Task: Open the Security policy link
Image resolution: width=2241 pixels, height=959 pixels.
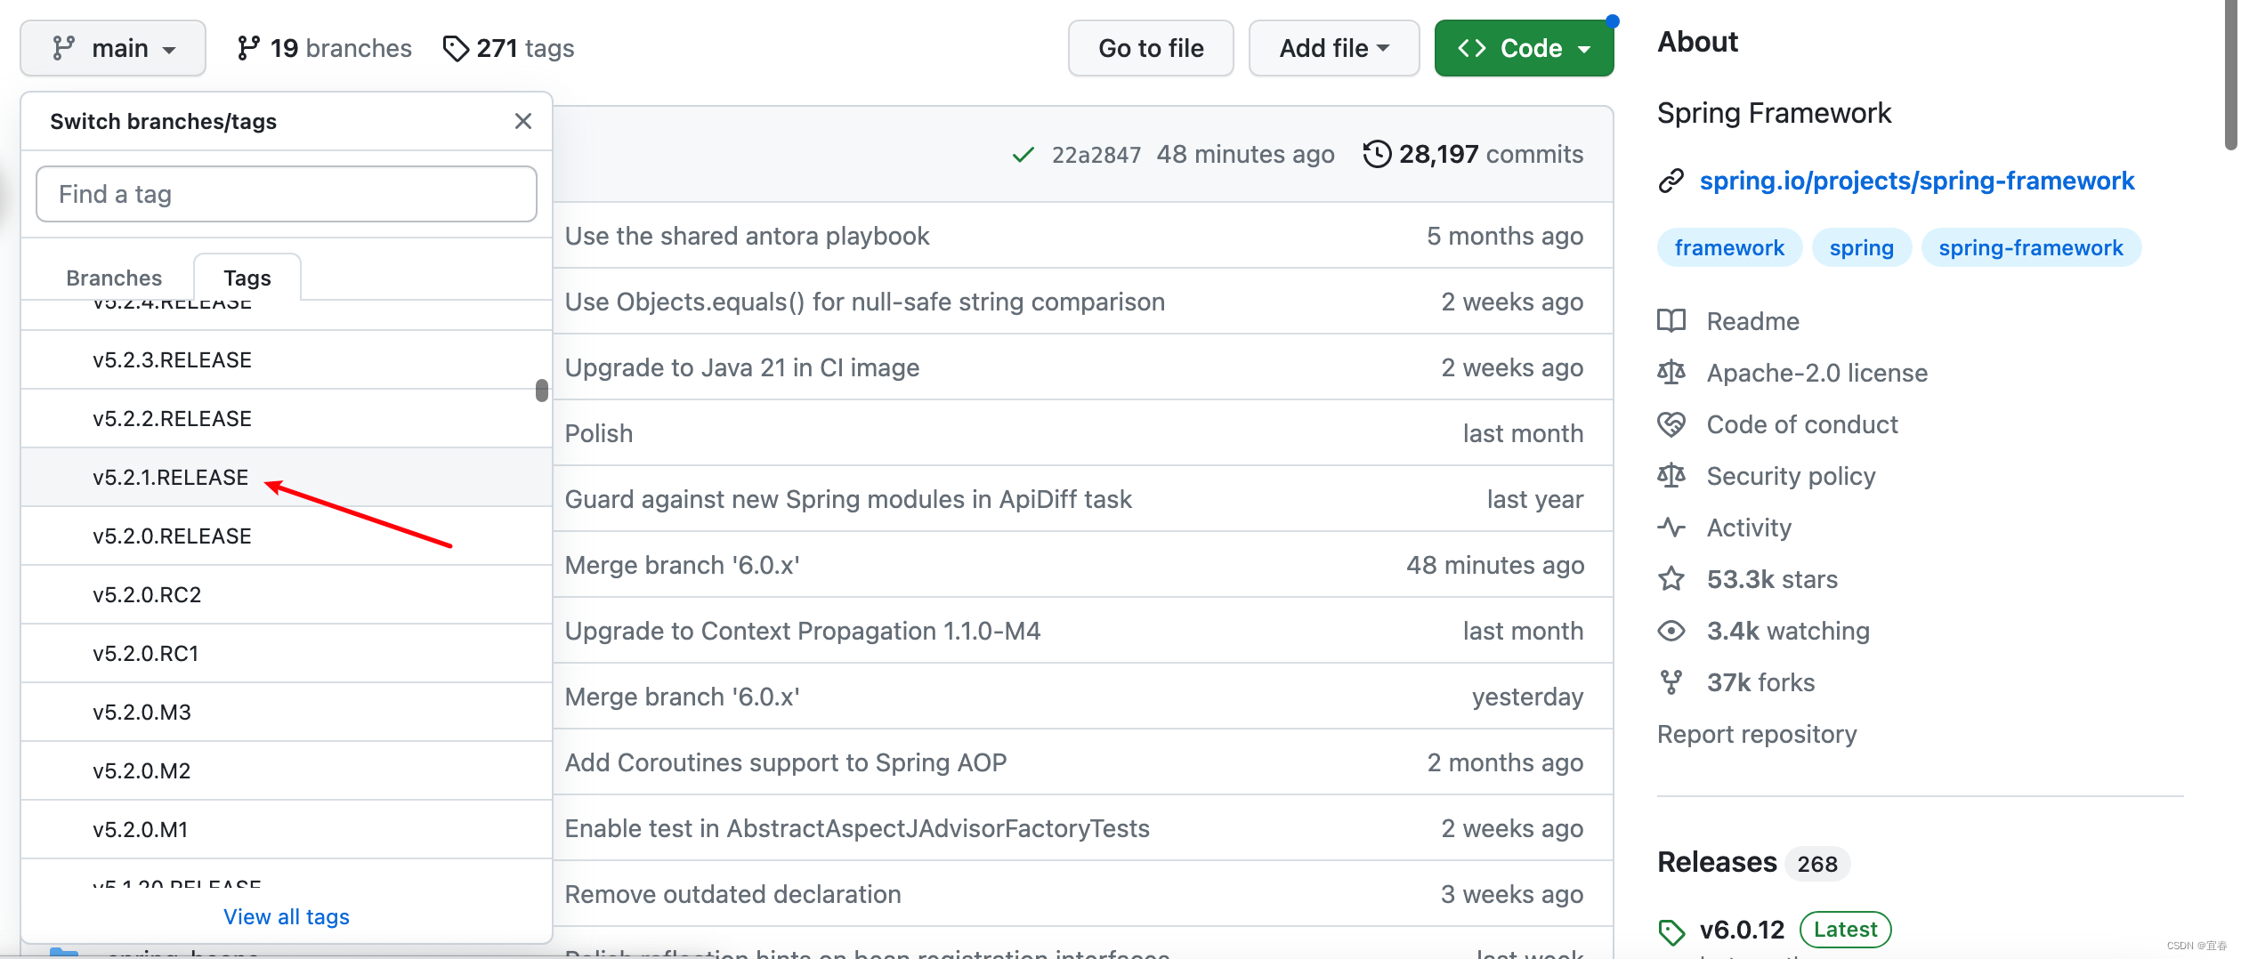Action: click(1791, 476)
